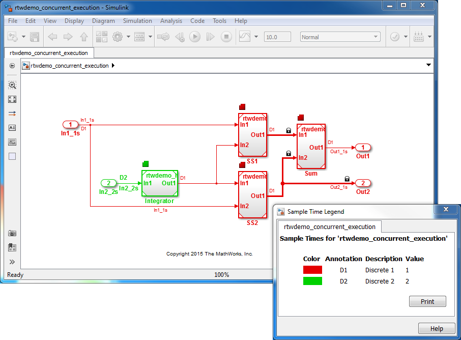
Task: Select the SS1 subsystem block
Action: (x=252, y=135)
